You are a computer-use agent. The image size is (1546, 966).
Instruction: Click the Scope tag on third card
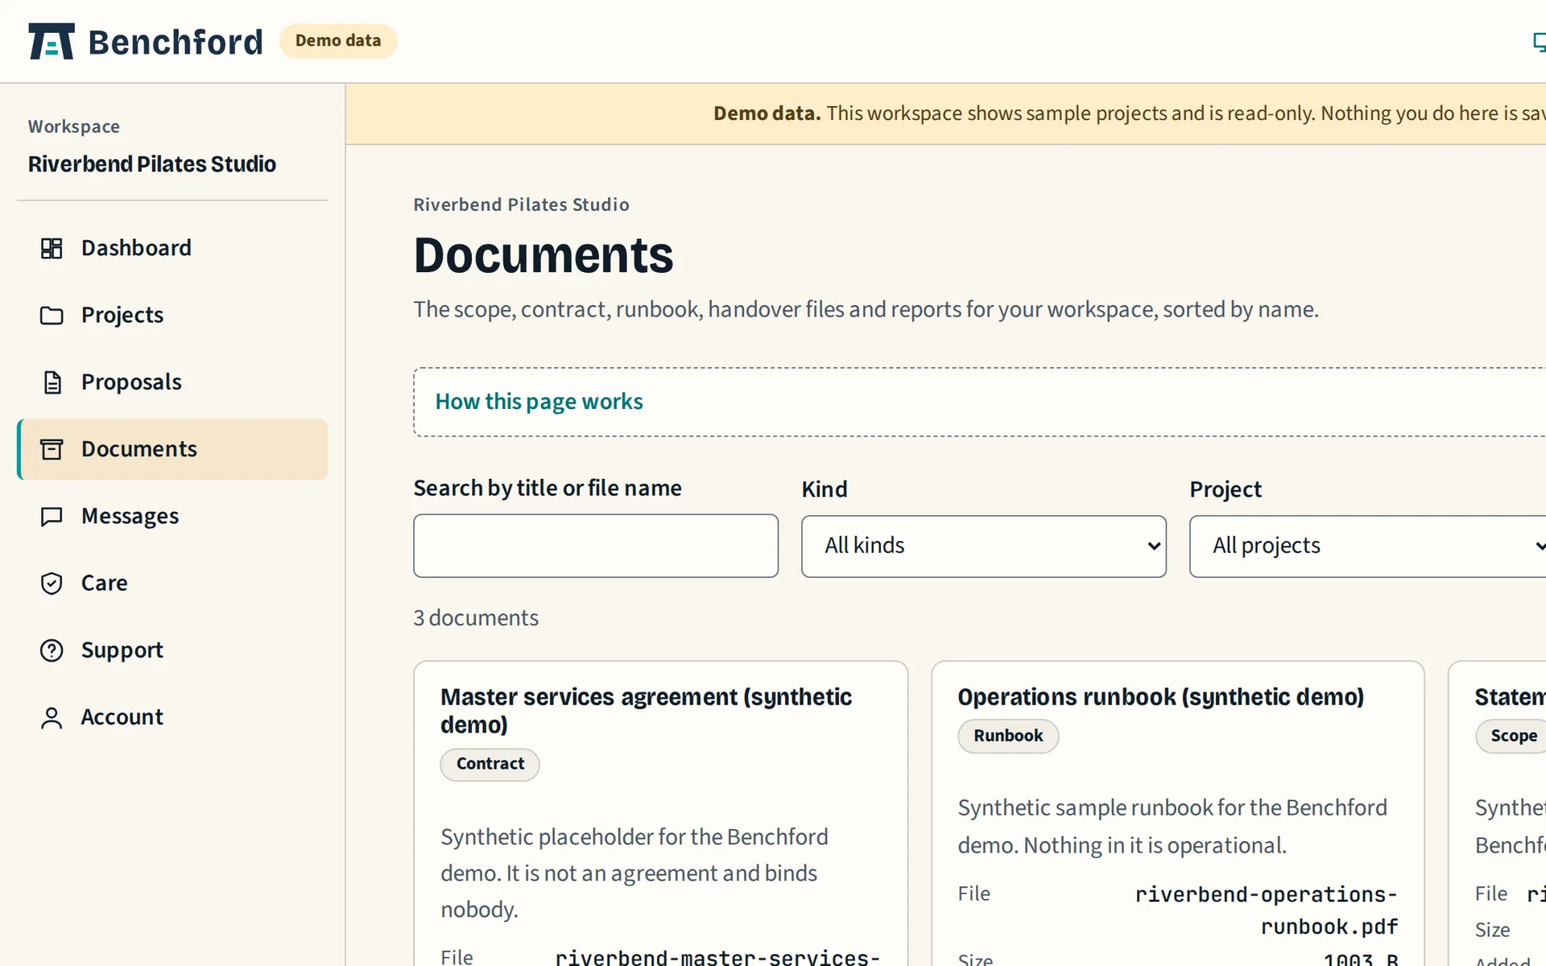[x=1512, y=736]
